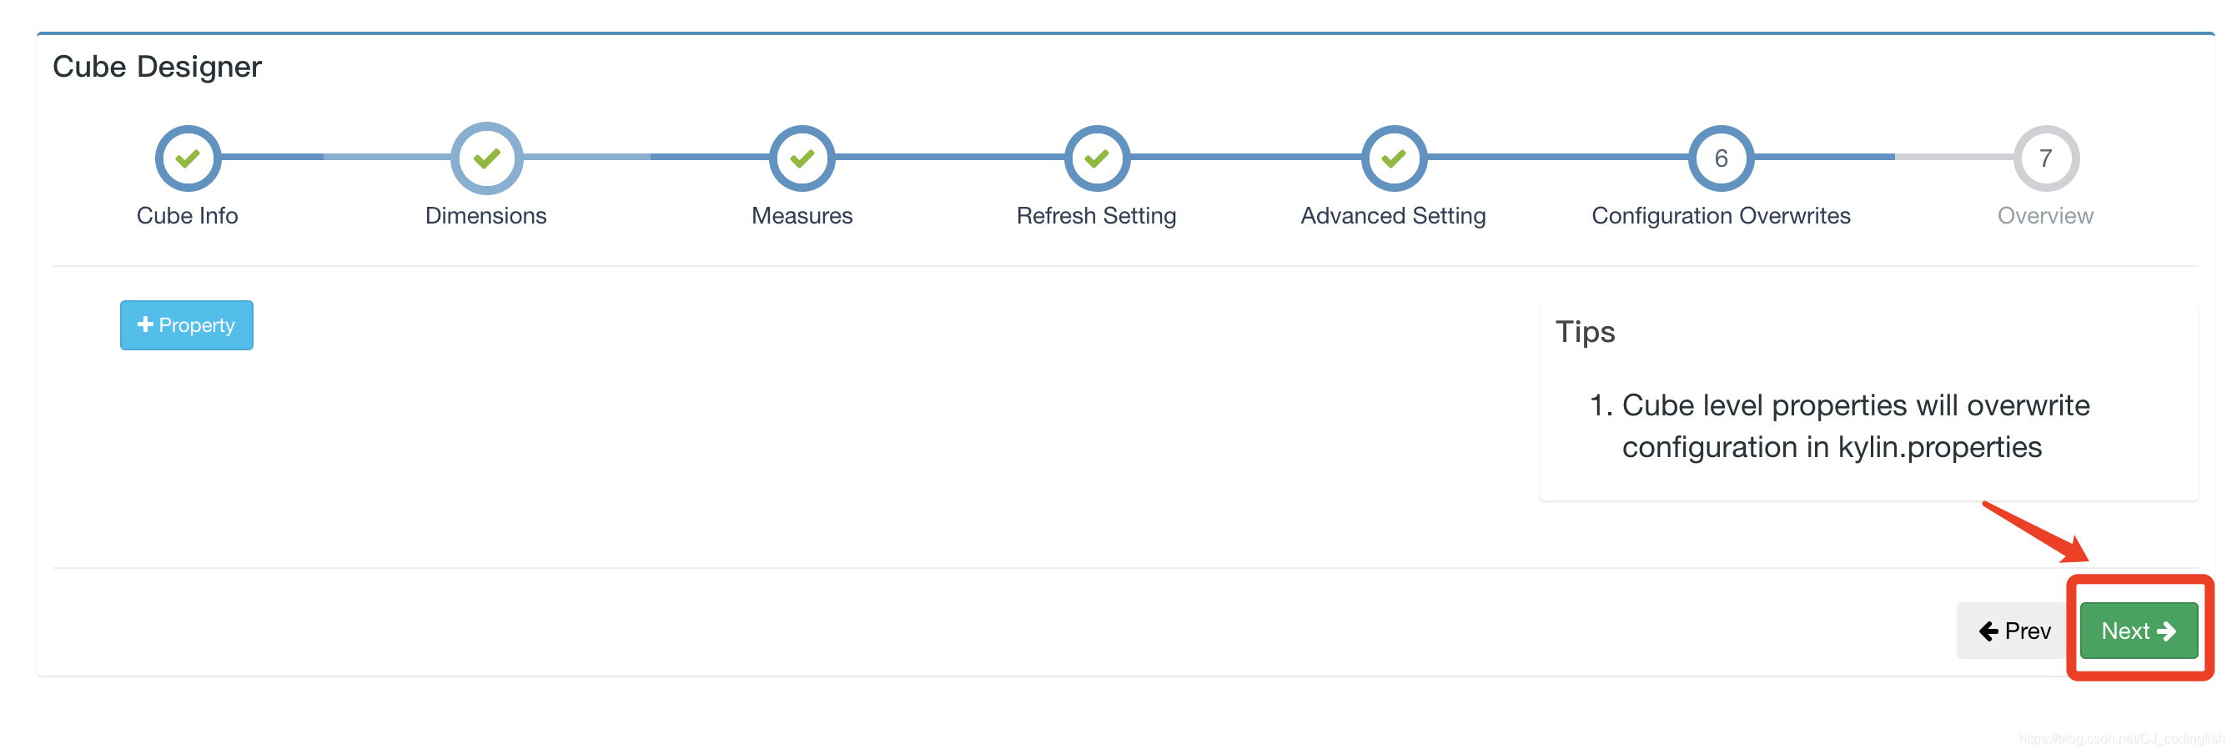The width and height of the screenshot is (2232, 754).
Task: Switch to the Cube Info step label
Action: click(187, 215)
